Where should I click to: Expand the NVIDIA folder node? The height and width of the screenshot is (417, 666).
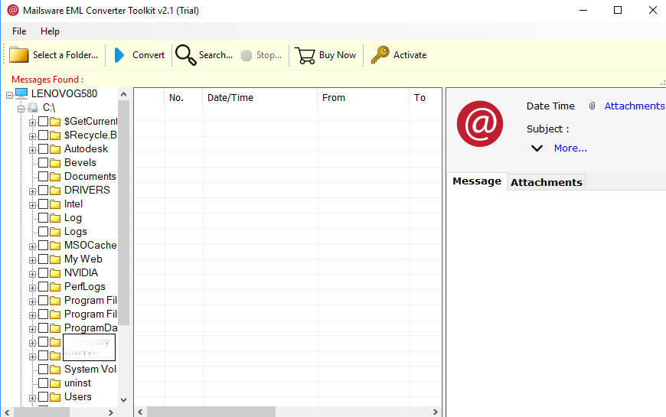tap(32, 275)
